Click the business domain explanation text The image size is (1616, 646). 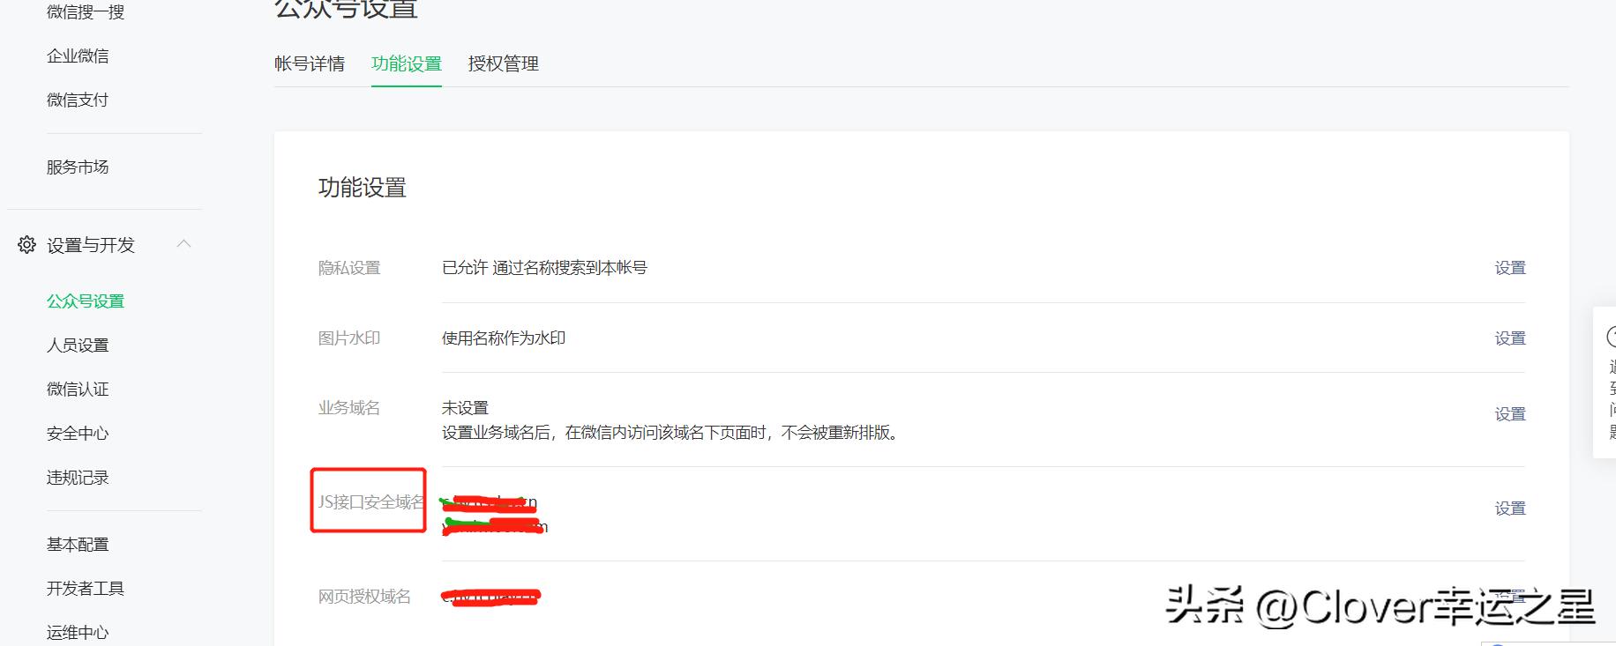coord(670,432)
